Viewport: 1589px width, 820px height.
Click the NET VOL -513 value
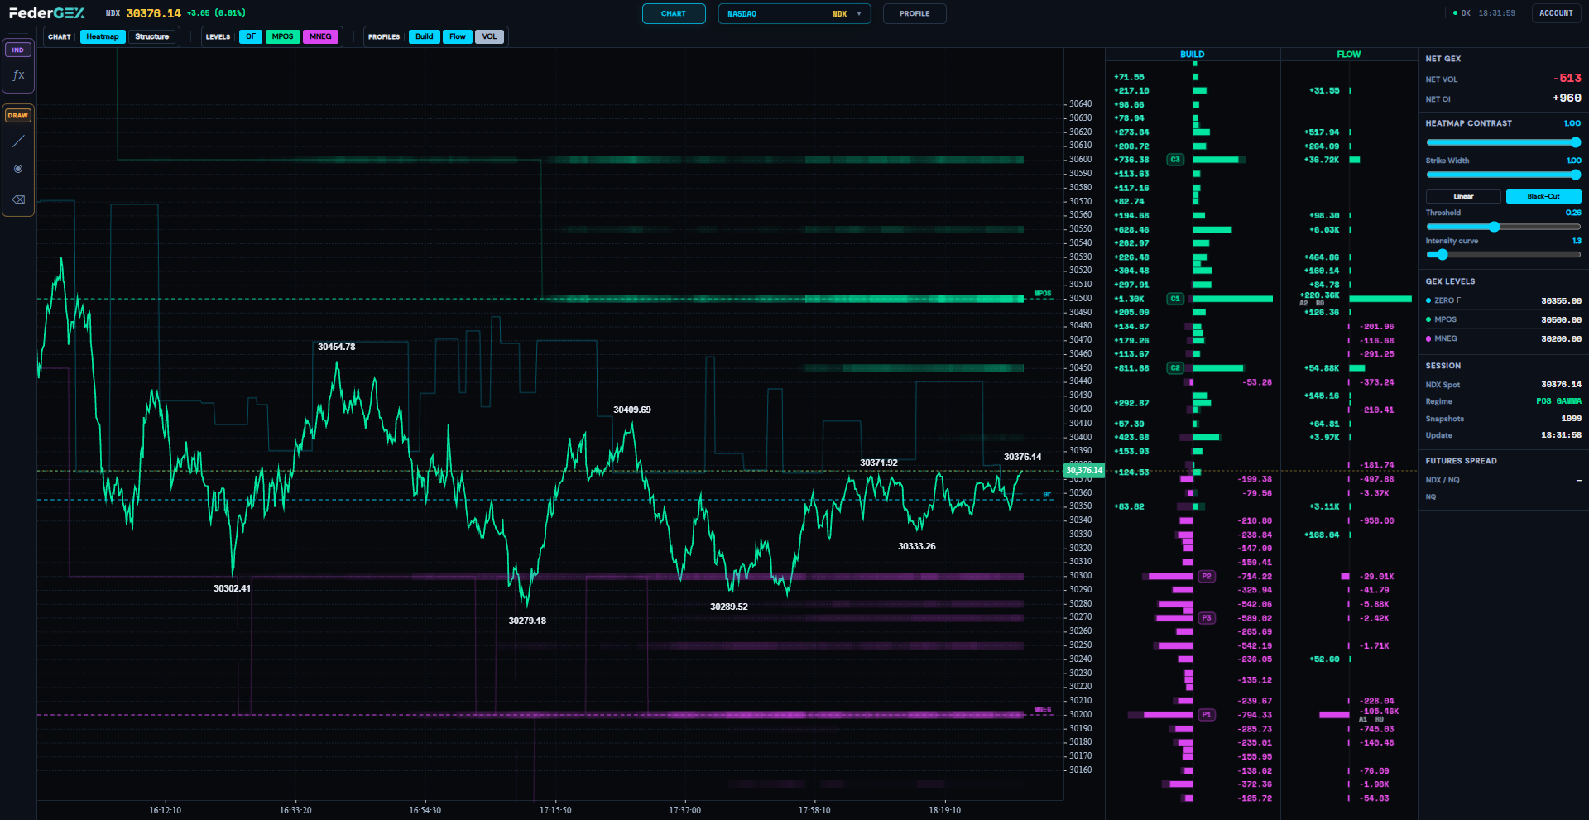click(1567, 79)
